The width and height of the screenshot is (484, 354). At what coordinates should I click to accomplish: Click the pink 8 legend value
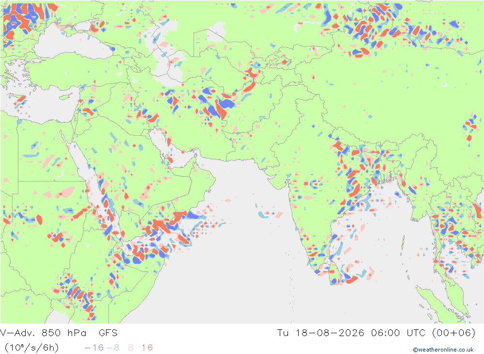[131, 348]
